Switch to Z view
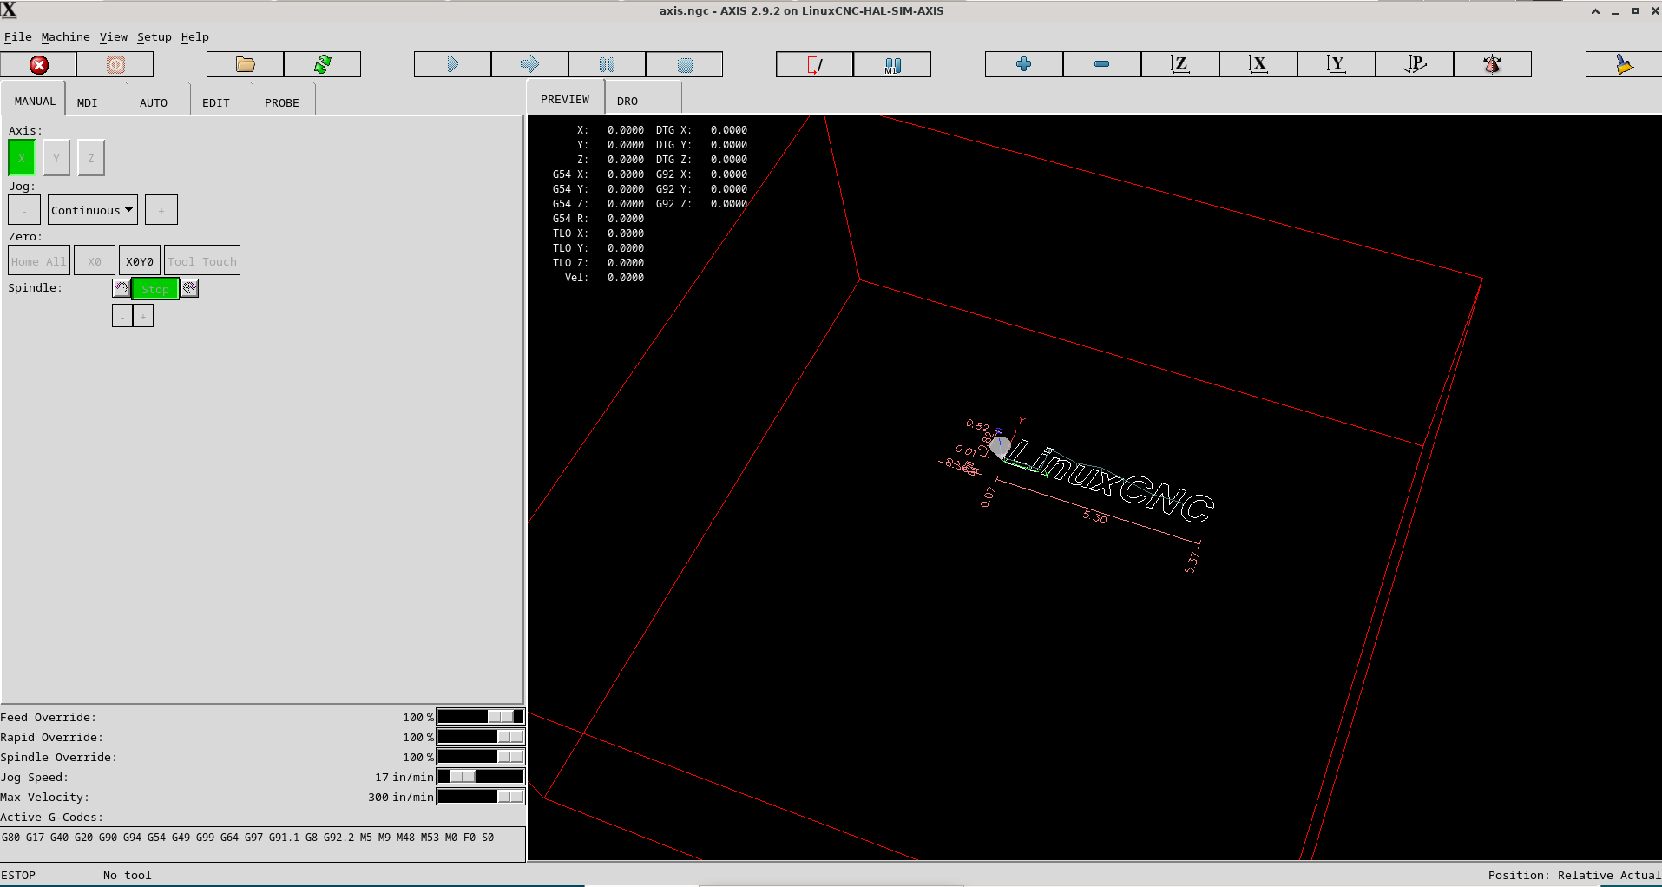This screenshot has height=887, width=1662. coord(1179,65)
